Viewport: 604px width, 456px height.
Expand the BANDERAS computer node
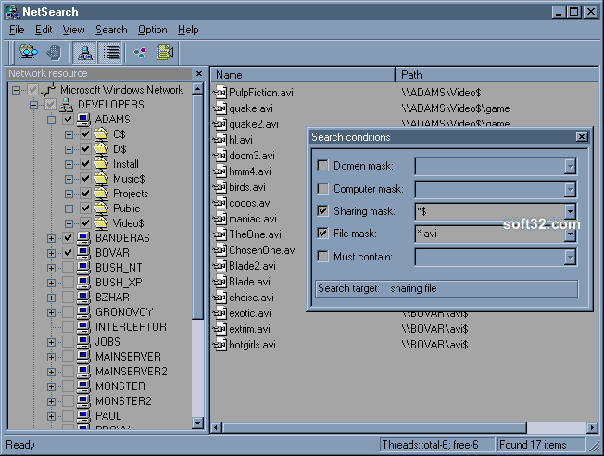51,238
